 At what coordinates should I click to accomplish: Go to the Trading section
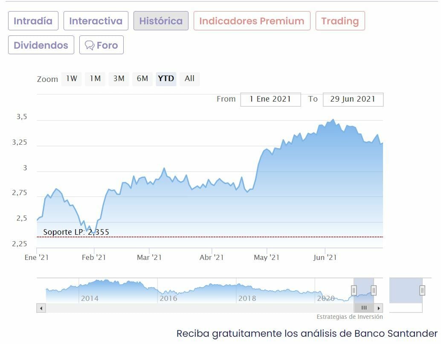(x=340, y=21)
